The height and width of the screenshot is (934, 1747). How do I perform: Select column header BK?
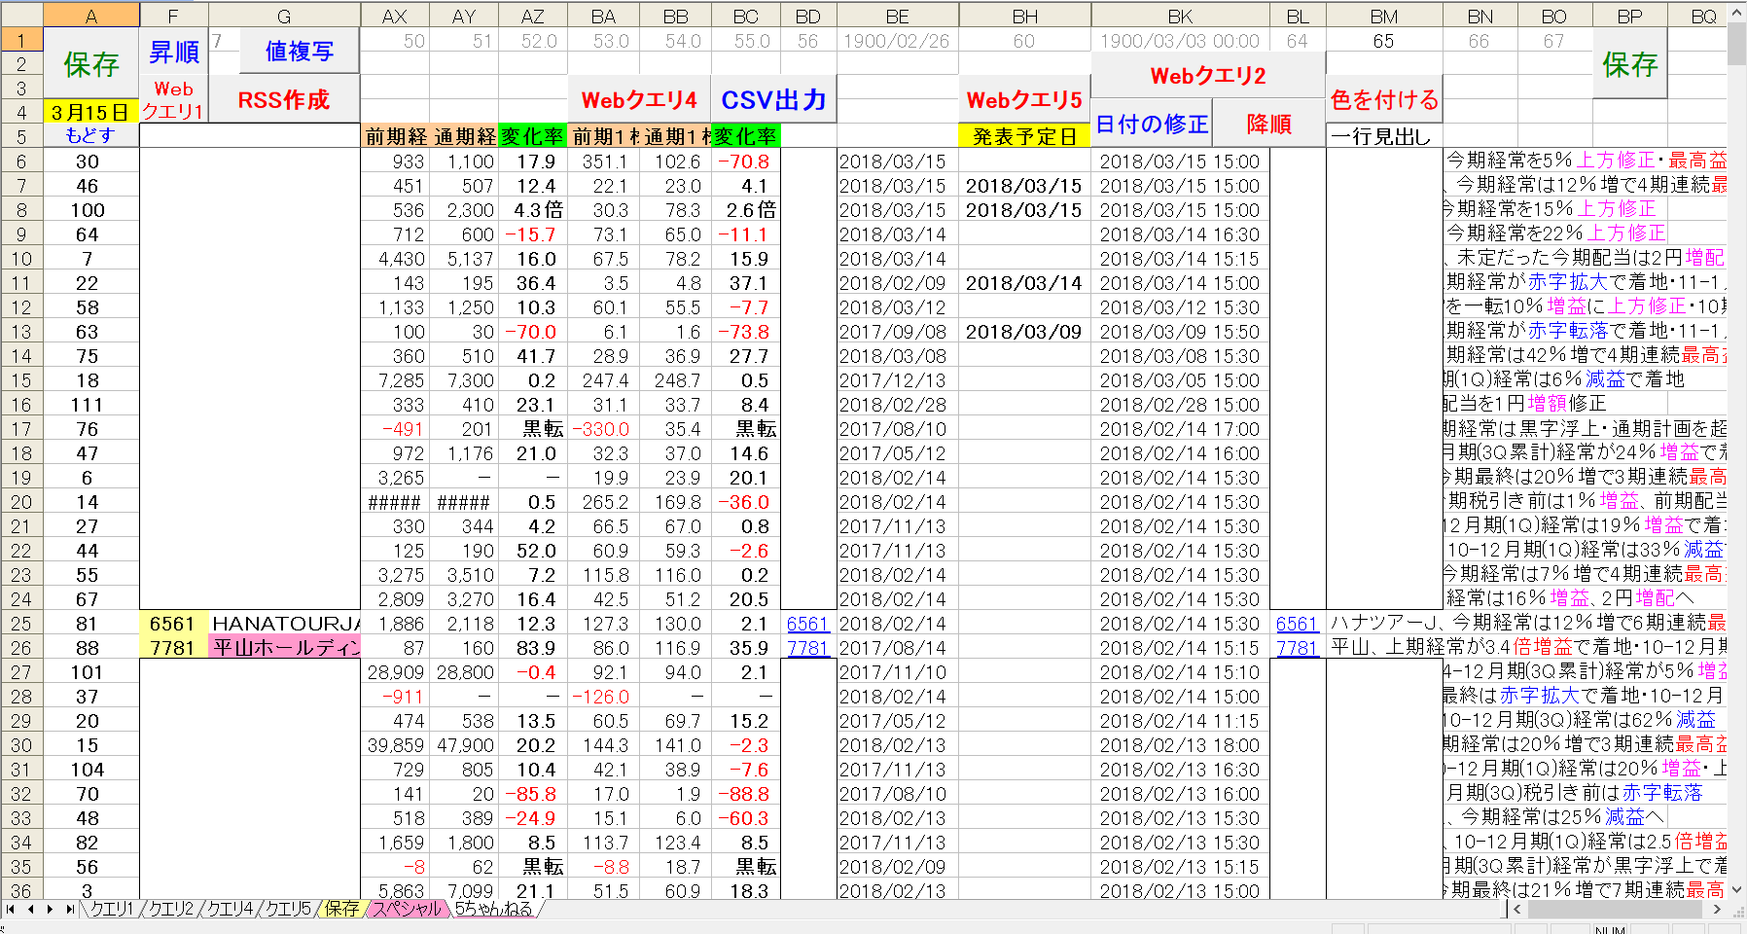(x=1180, y=16)
